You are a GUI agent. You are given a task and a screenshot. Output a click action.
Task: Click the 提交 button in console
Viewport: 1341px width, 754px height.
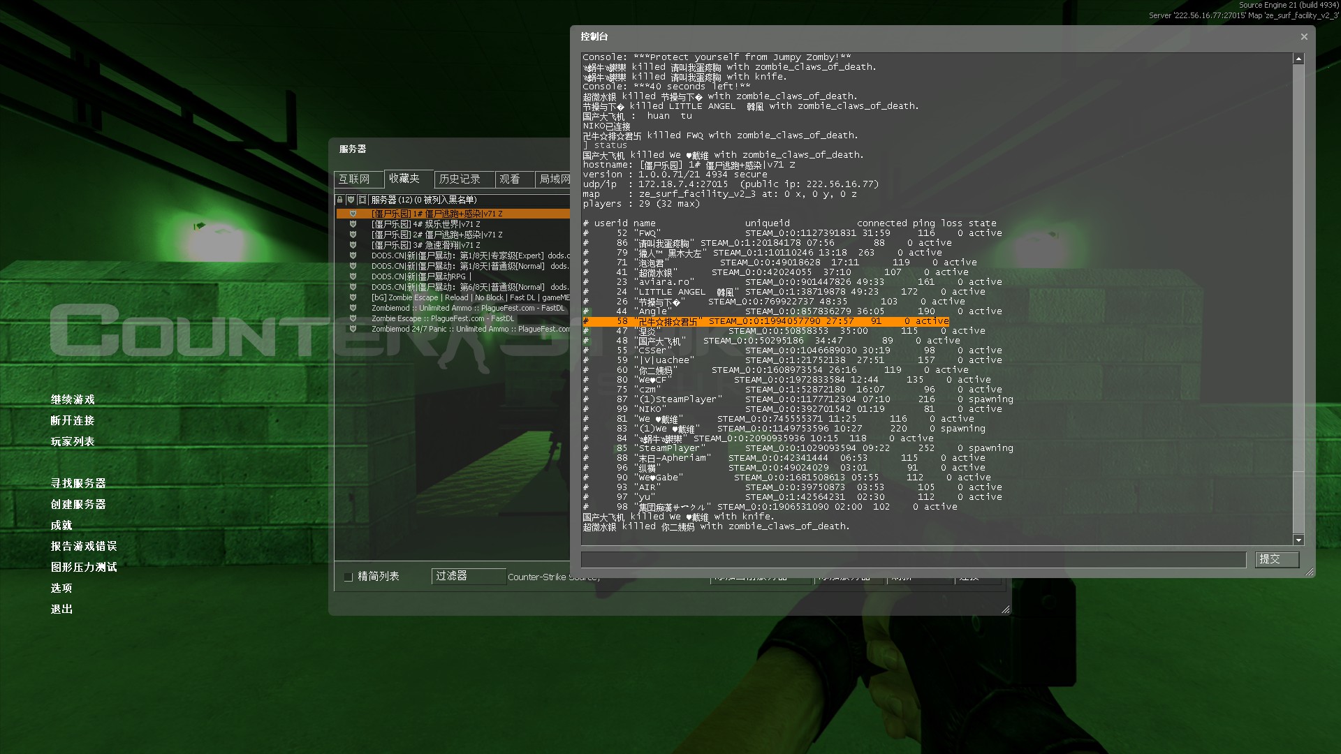[x=1276, y=559]
